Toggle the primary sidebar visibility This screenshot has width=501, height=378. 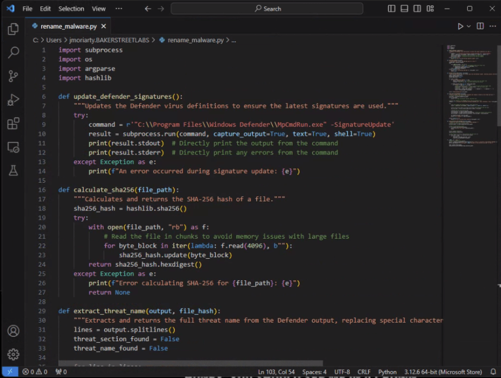tap(391, 8)
